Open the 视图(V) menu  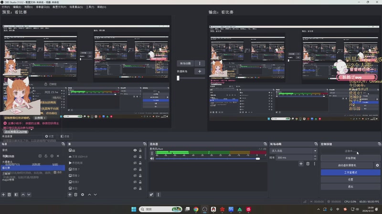28,7
